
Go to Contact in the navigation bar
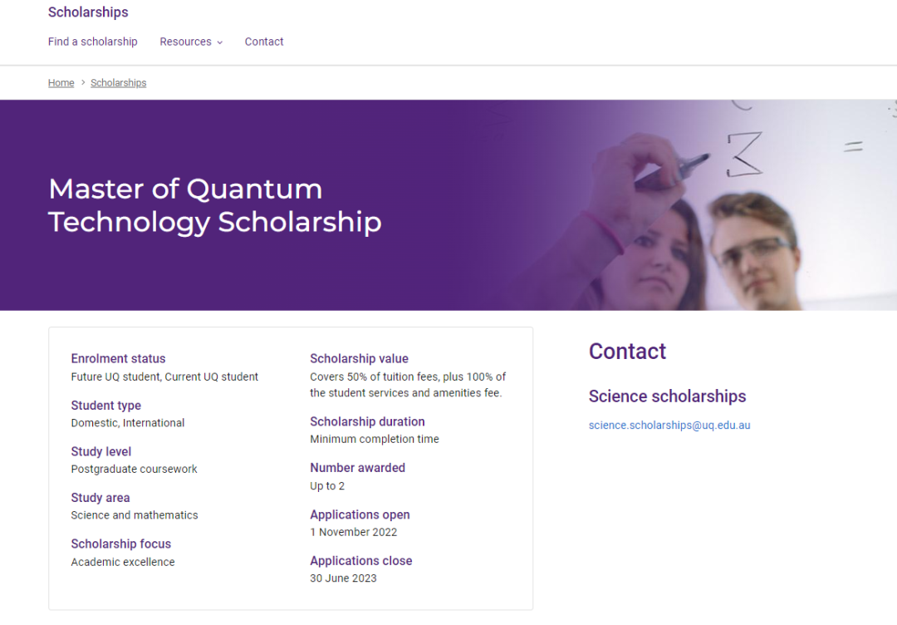[x=264, y=42]
